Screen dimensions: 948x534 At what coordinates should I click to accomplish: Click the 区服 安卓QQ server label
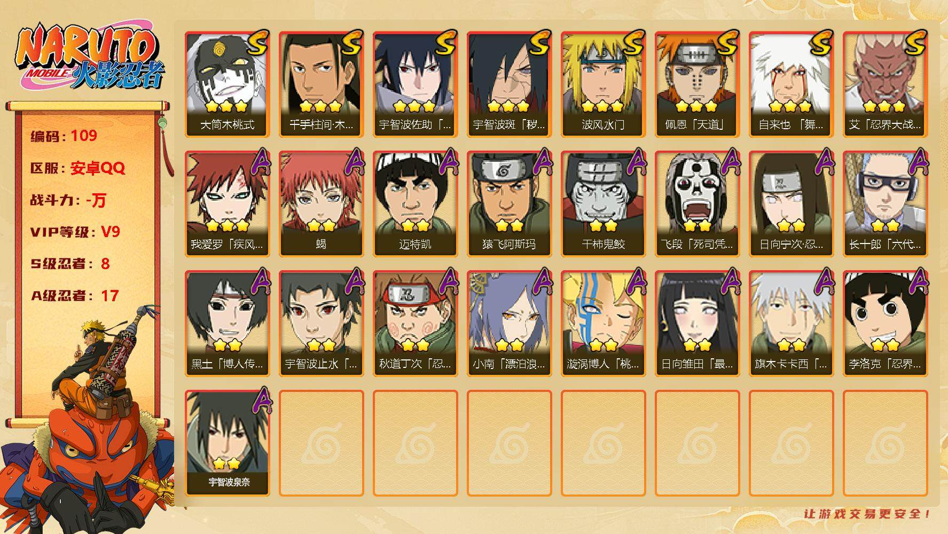pyautogui.click(x=77, y=168)
